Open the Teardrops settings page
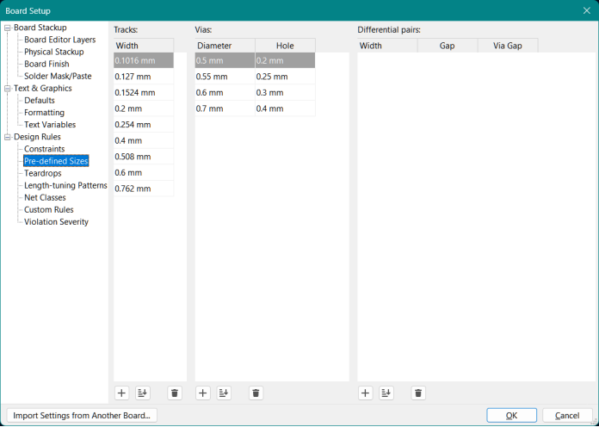 (x=43, y=173)
